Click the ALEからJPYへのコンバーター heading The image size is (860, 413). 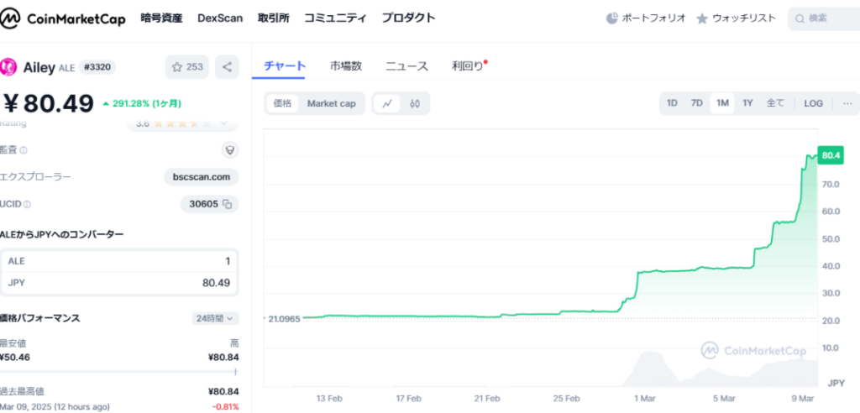click(x=61, y=234)
